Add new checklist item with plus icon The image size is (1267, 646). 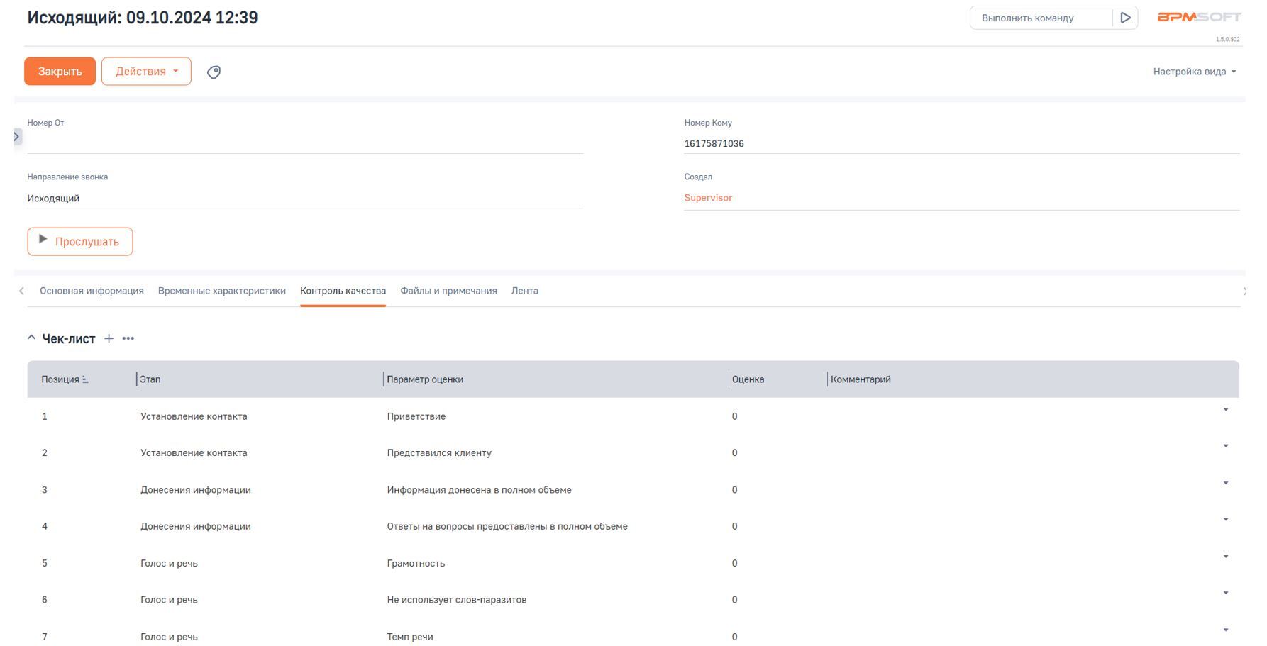109,339
